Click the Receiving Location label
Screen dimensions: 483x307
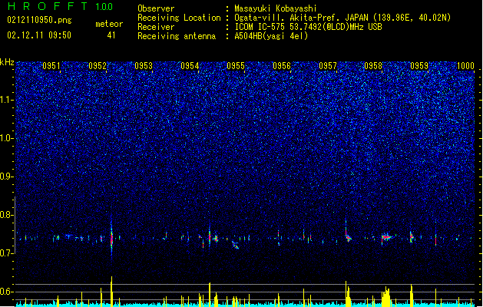(x=179, y=18)
